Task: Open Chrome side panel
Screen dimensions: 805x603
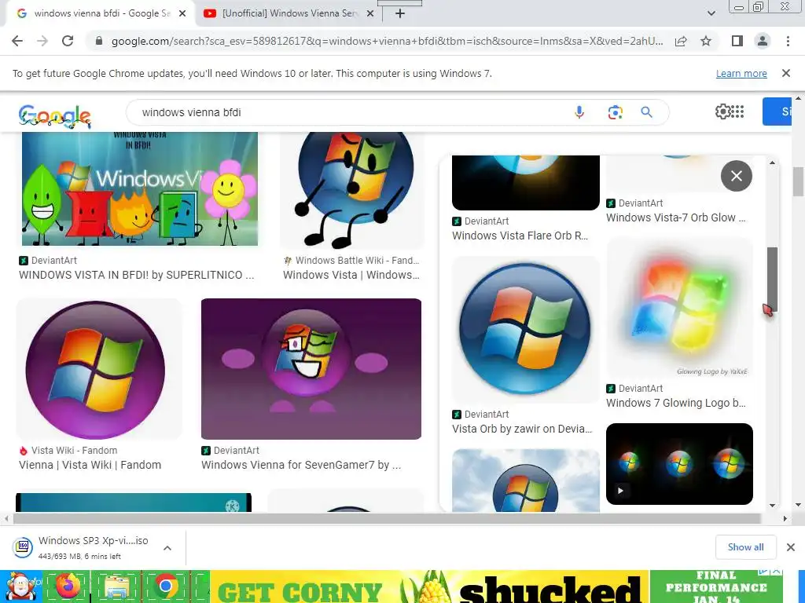Action: pyautogui.click(x=737, y=41)
